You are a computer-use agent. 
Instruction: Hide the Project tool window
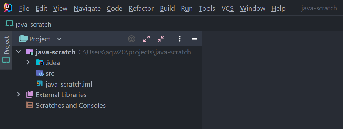coord(194,39)
